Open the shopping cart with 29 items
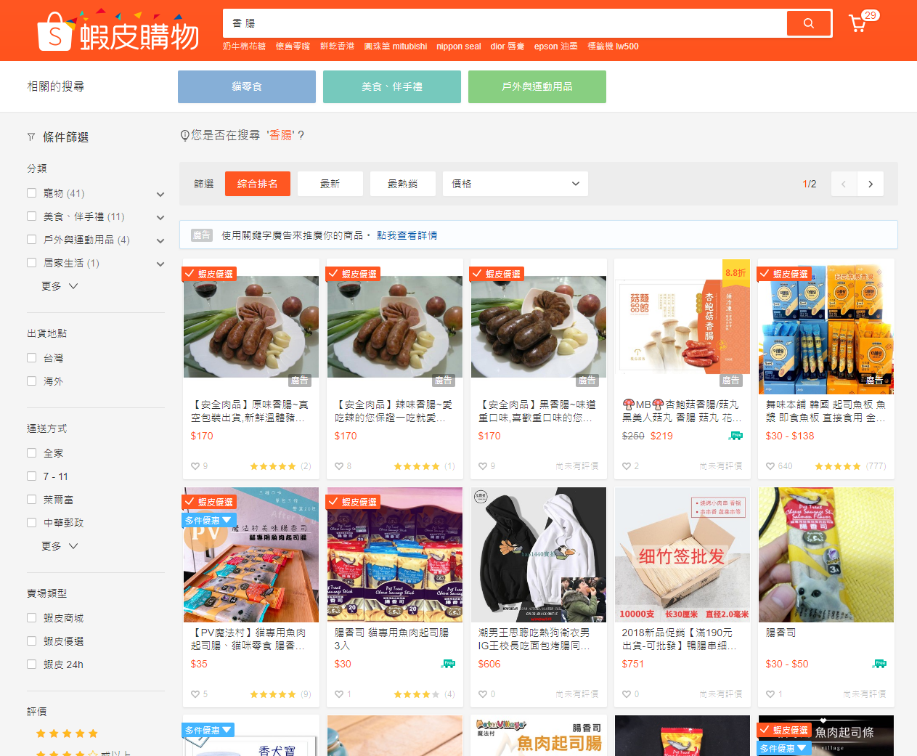This screenshot has width=917, height=756. (x=858, y=23)
